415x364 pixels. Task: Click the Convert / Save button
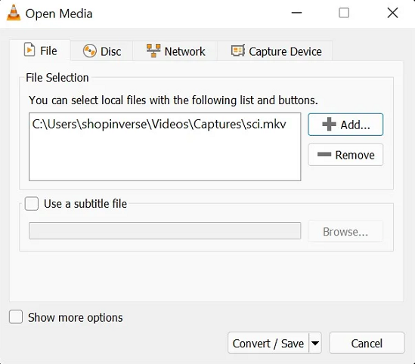[268, 343]
